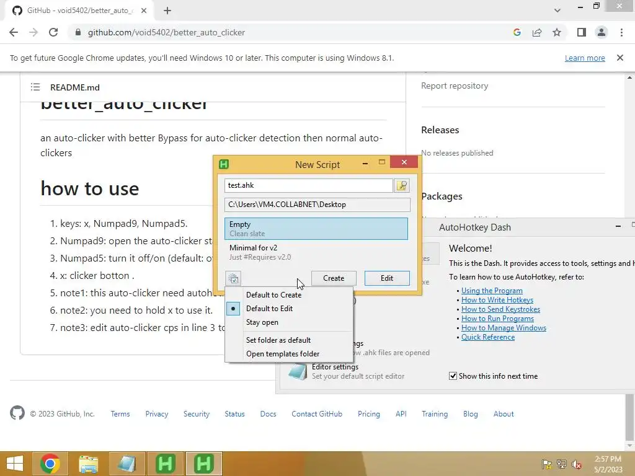Click the network tray icon
This screenshot has height=476, width=635.
(562, 464)
